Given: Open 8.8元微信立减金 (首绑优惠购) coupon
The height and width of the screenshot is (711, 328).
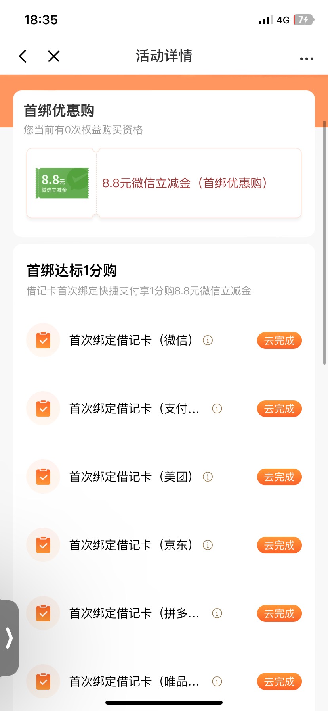Looking at the screenshot, I should coord(185,183).
